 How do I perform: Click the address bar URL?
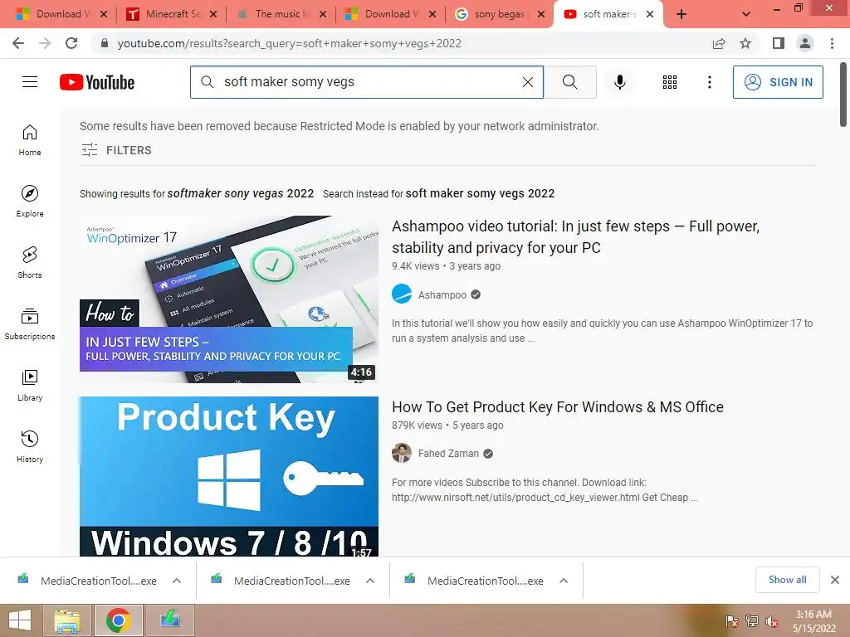290,43
